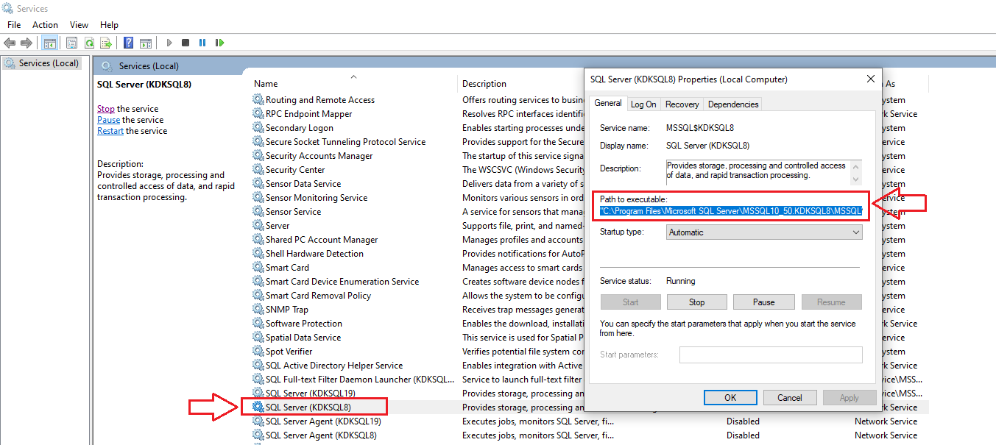Toggle the Show/Hide Action Pane toolbar icon
Viewport: 996px width, 445px height.
pyautogui.click(x=146, y=43)
